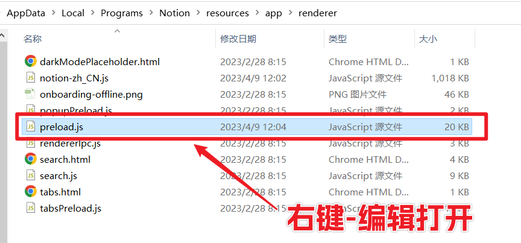Select the file tabsPreload.js
Viewport: 521px width, 243px height.
click(x=71, y=209)
